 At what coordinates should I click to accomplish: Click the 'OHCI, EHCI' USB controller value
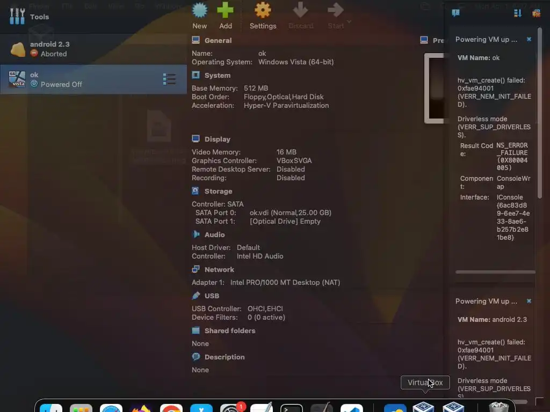[265, 308]
